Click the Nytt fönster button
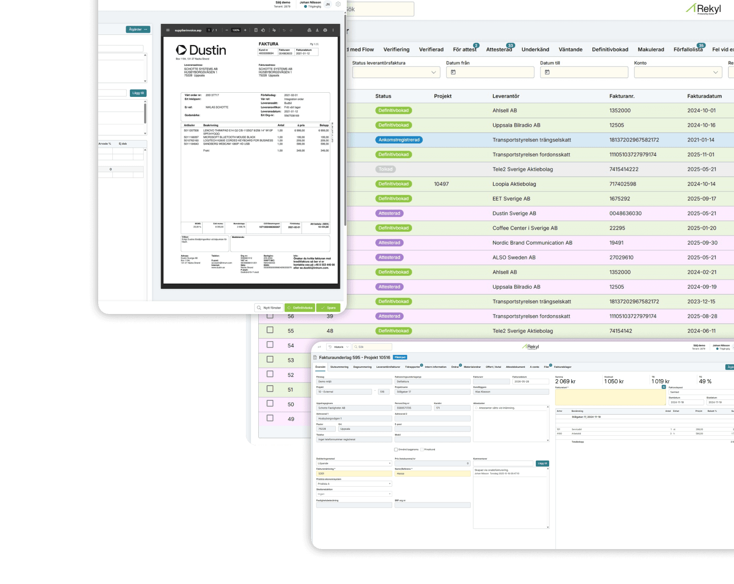 [x=269, y=308]
